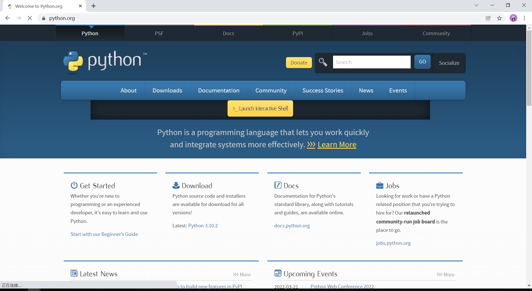532x291 pixels.
Task: Click the favicon on the browser tab
Action: [x=10, y=6]
